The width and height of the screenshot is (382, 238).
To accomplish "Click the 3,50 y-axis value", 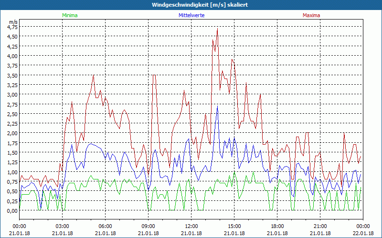I will pyautogui.click(x=12, y=75).
